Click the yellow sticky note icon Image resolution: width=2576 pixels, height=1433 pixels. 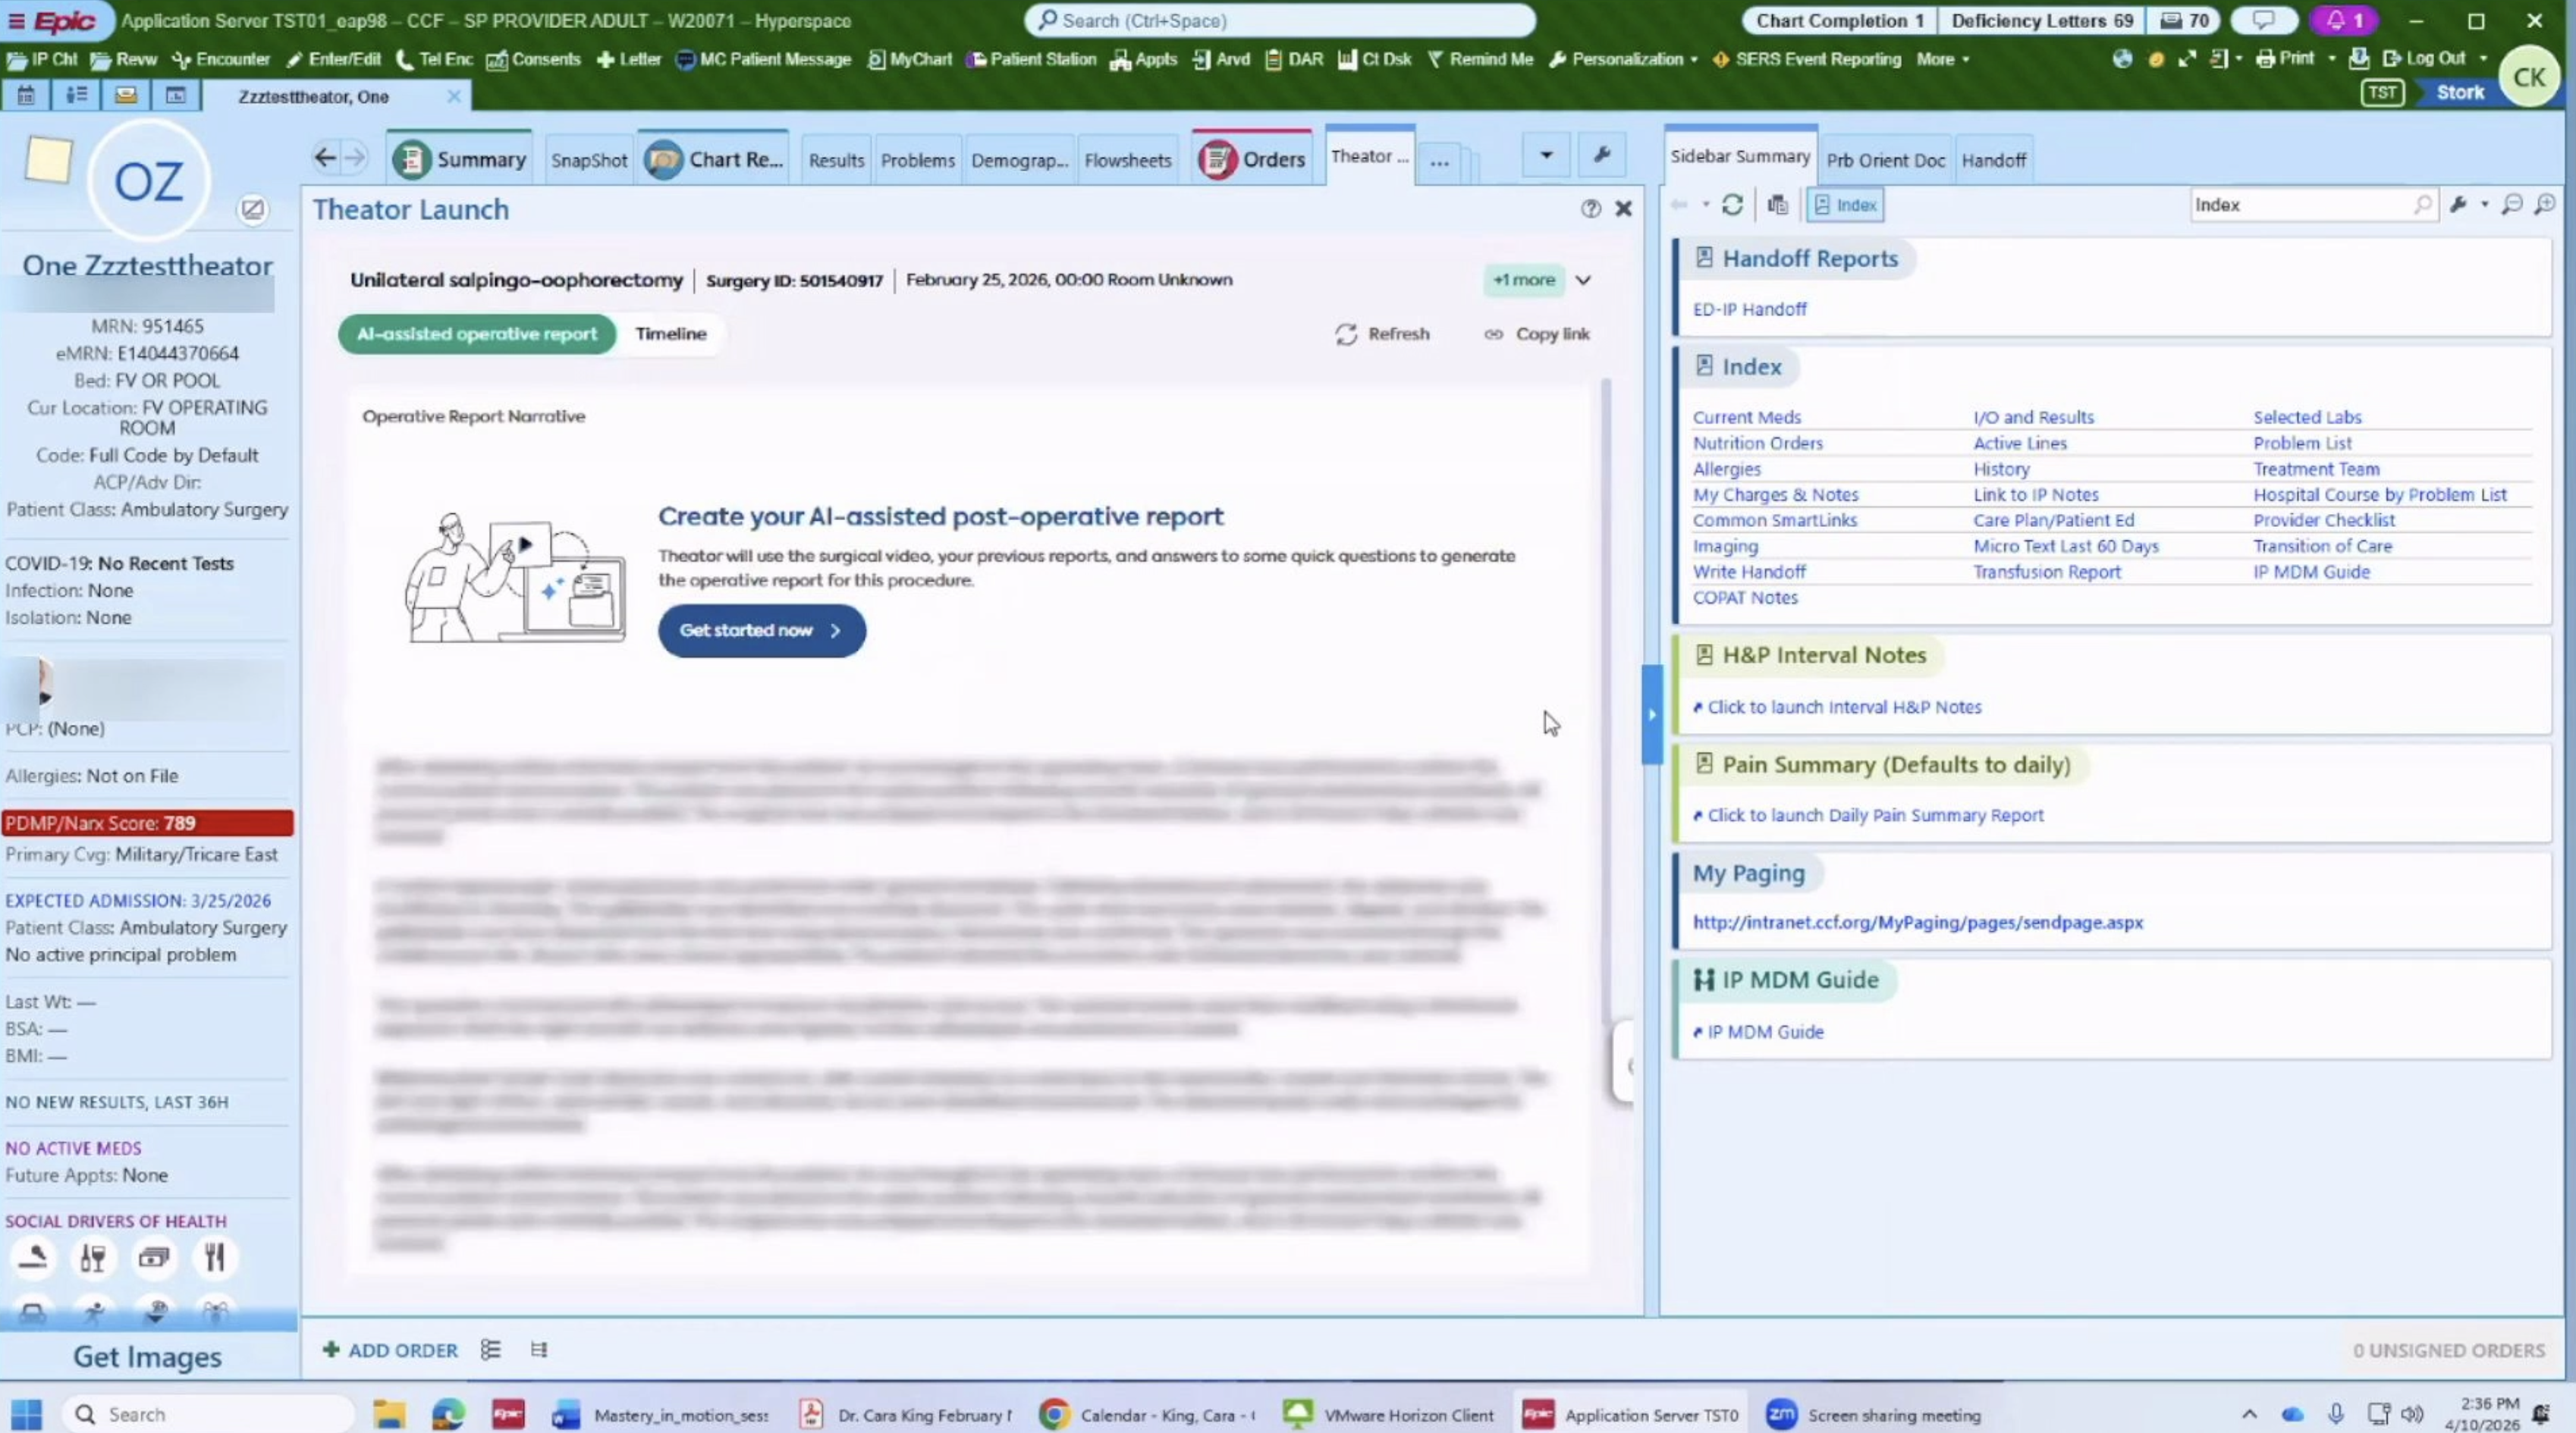click(48, 160)
